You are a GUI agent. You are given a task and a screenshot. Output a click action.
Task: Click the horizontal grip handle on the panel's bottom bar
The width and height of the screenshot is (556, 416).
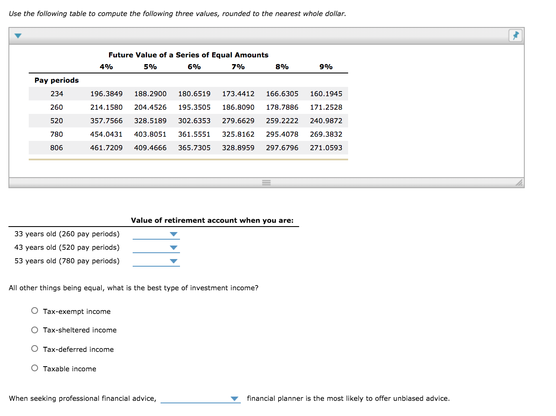266,183
